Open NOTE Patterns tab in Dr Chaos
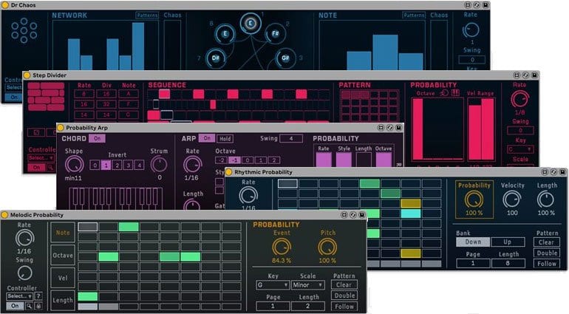The height and width of the screenshot is (314, 569). tap(414, 16)
